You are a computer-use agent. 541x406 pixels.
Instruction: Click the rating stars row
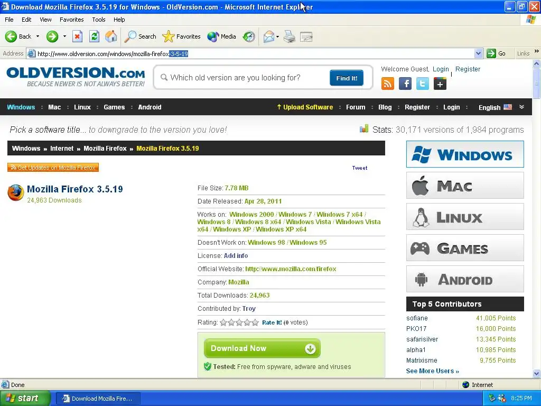point(239,322)
